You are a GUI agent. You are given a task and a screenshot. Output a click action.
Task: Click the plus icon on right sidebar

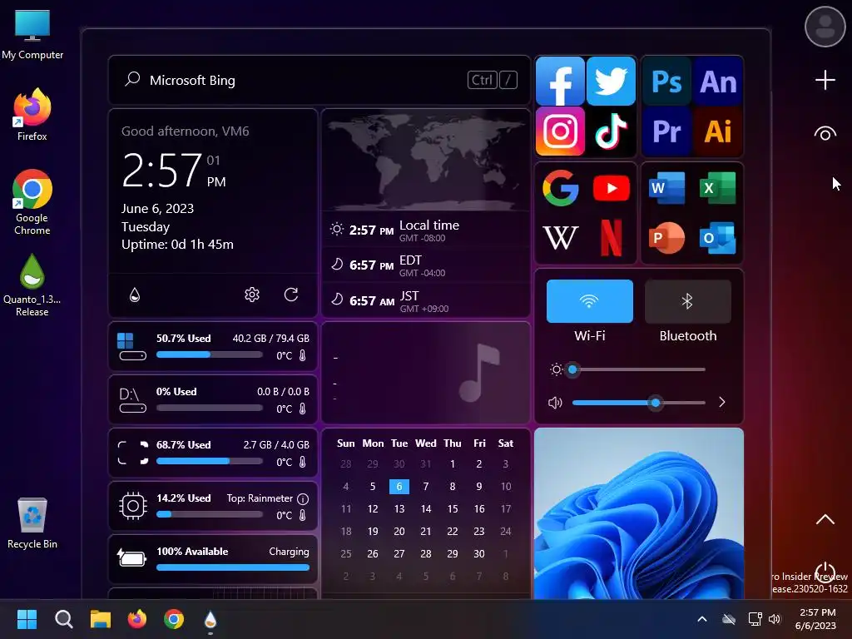pyautogui.click(x=825, y=80)
